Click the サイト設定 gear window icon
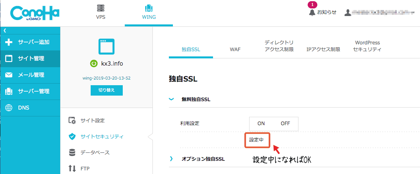This screenshot has width=420, height=174. coord(72,120)
